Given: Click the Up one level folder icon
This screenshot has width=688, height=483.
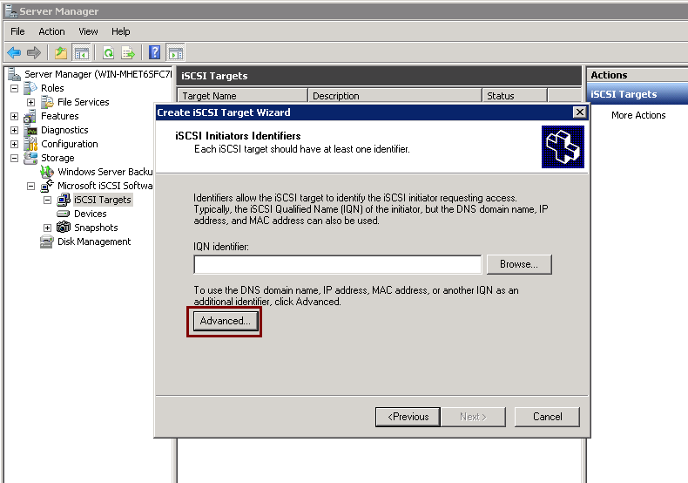Looking at the screenshot, I should pyautogui.click(x=61, y=52).
